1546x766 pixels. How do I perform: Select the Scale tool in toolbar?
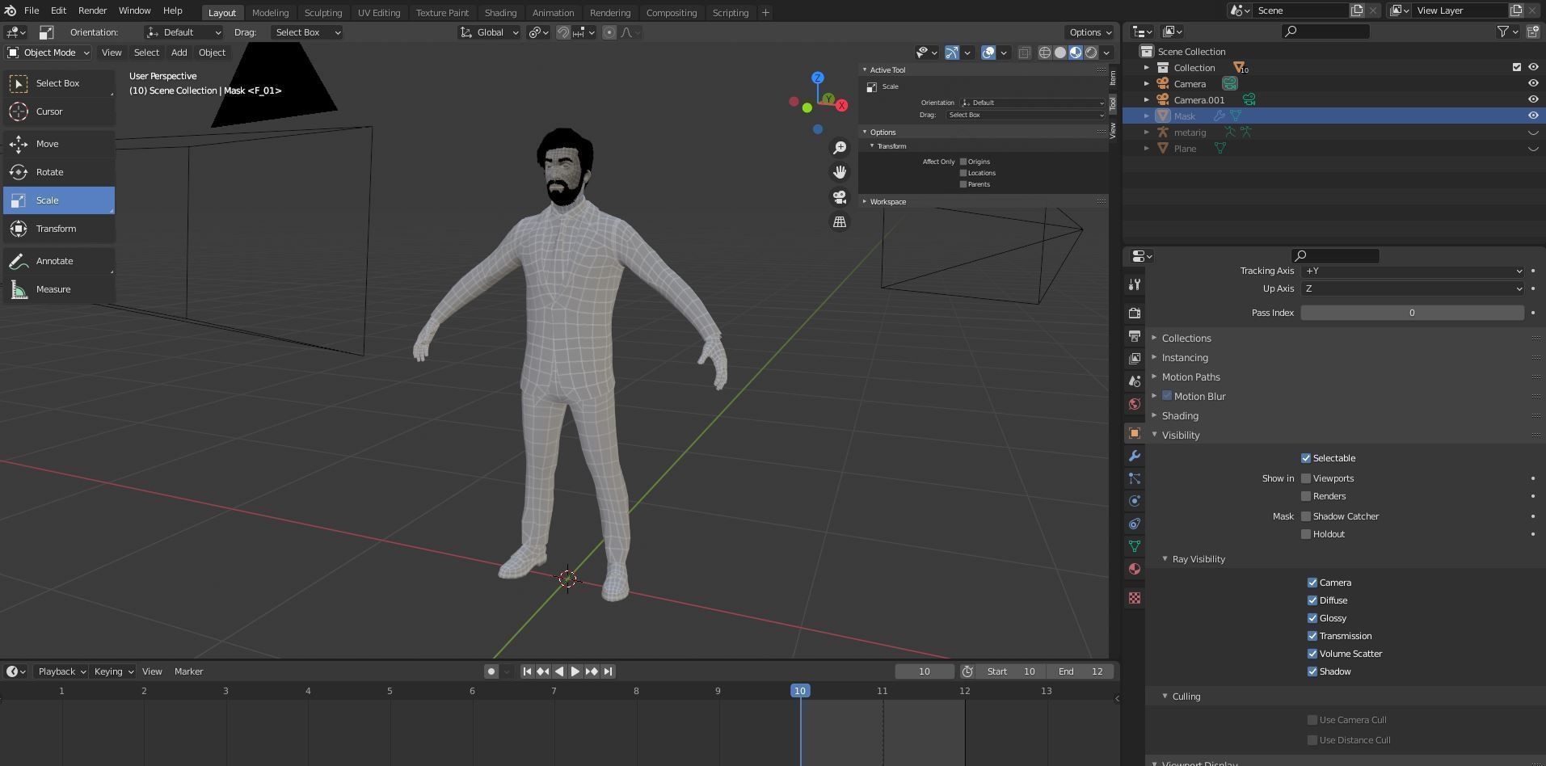pos(59,200)
